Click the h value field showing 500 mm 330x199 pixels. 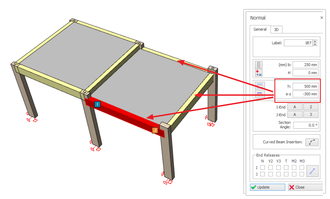[x=305, y=86]
